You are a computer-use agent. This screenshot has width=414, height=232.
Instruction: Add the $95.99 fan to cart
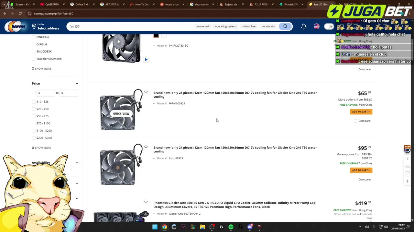pos(361,170)
